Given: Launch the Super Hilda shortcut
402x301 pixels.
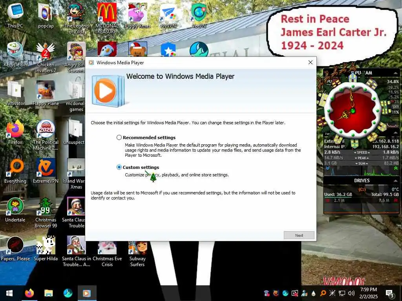Looking at the screenshot, I should pos(46,249).
